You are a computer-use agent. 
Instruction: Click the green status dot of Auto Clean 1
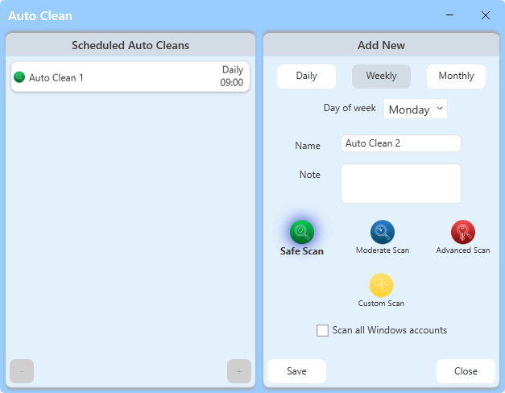point(20,77)
